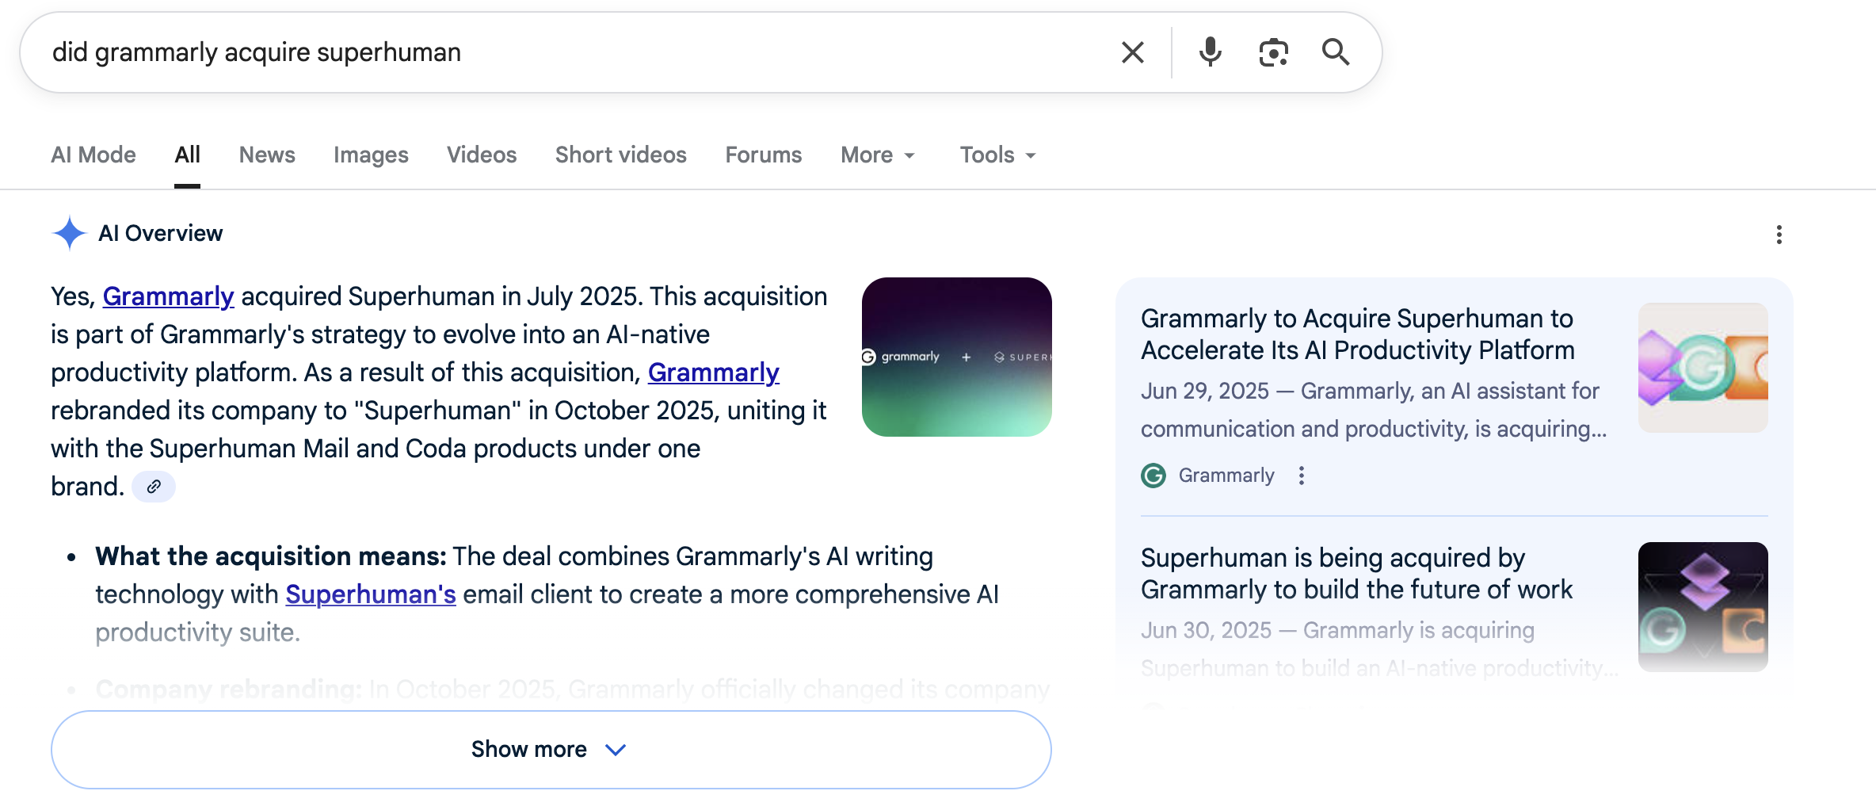Open "Grammarly to Acquire Superhuman" article
The width and height of the screenshot is (1876, 810).
[1356, 334]
